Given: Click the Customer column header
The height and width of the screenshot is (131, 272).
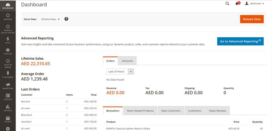Looking at the screenshot, I should tap(27, 95).
